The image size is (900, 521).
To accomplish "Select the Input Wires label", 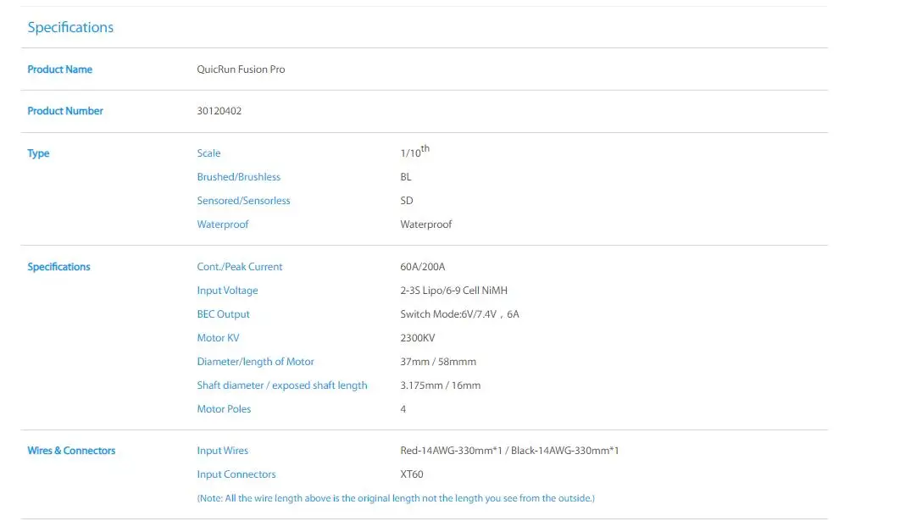I will [x=223, y=451].
